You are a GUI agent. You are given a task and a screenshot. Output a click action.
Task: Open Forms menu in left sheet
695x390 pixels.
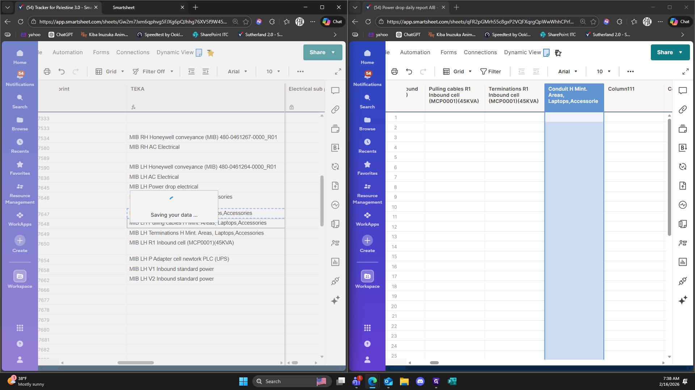tap(101, 52)
